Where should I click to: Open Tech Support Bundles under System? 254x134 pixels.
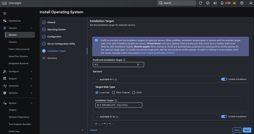click(x=20, y=124)
